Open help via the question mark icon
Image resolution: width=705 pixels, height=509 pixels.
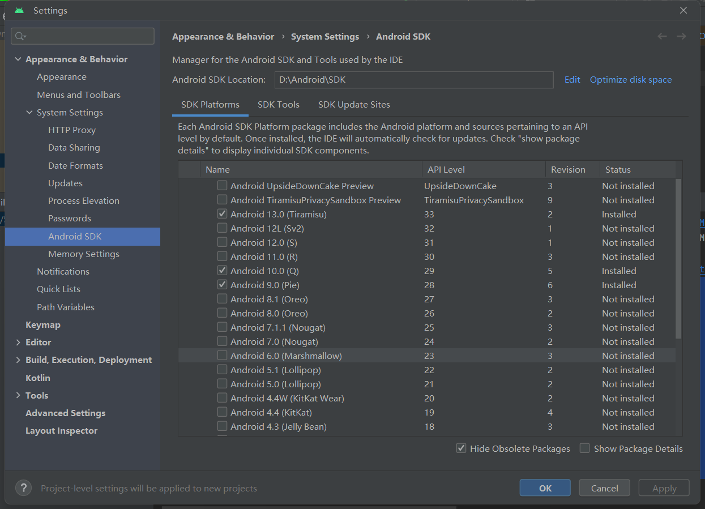(x=23, y=487)
